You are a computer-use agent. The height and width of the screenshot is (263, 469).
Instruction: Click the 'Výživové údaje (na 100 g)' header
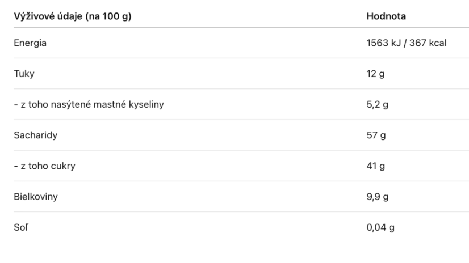73,16
